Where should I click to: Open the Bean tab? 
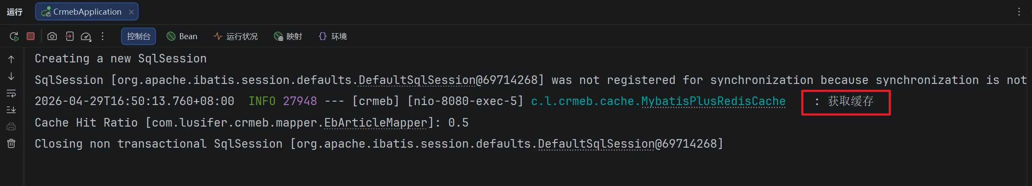(182, 36)
